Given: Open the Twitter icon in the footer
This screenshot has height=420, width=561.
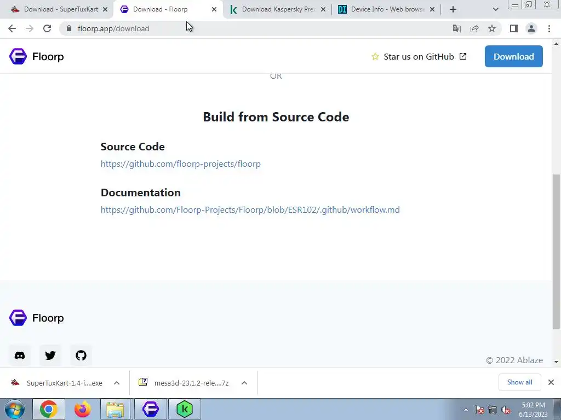Looking at the screenshot, I should point(50,355).
